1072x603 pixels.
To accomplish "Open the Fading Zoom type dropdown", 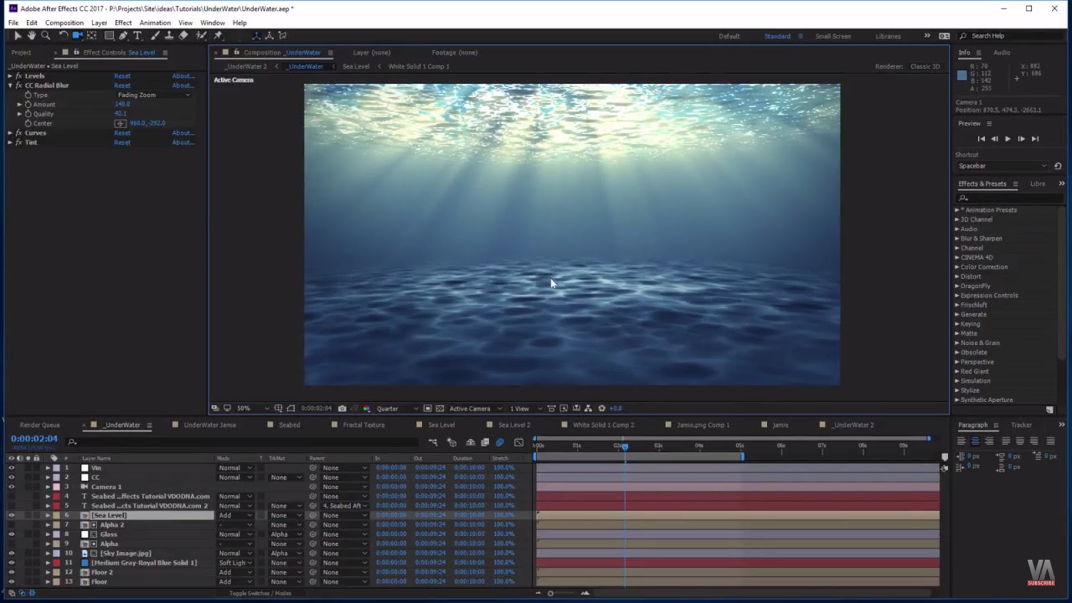I will click(x=153, y=95).
